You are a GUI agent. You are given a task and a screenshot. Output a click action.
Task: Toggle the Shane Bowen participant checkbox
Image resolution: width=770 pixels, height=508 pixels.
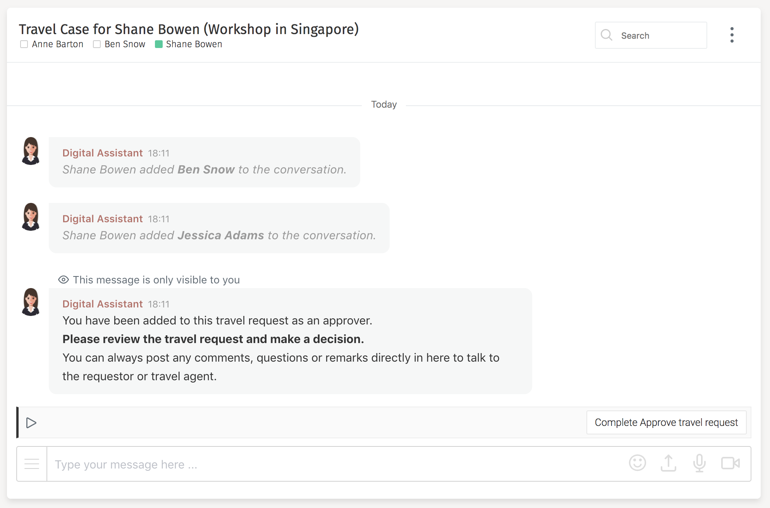tap(159, 44)
